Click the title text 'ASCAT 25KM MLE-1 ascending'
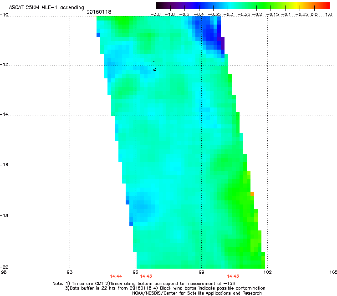This screenshot has width=337, height=296. click(x=46, y=8)
